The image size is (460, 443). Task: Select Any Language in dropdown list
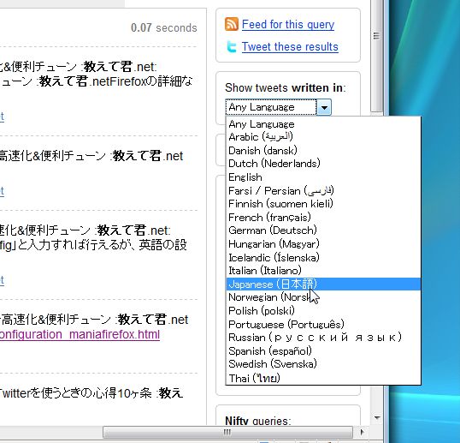(323, 124)
